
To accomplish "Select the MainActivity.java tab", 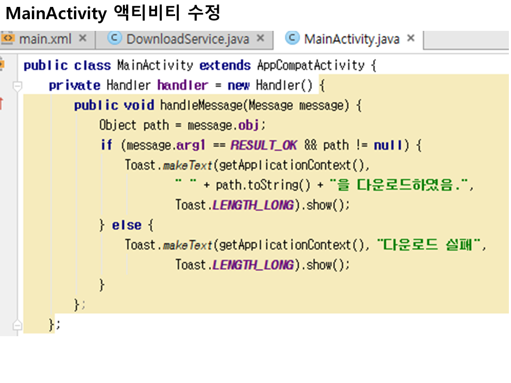I will pos(351,39).
